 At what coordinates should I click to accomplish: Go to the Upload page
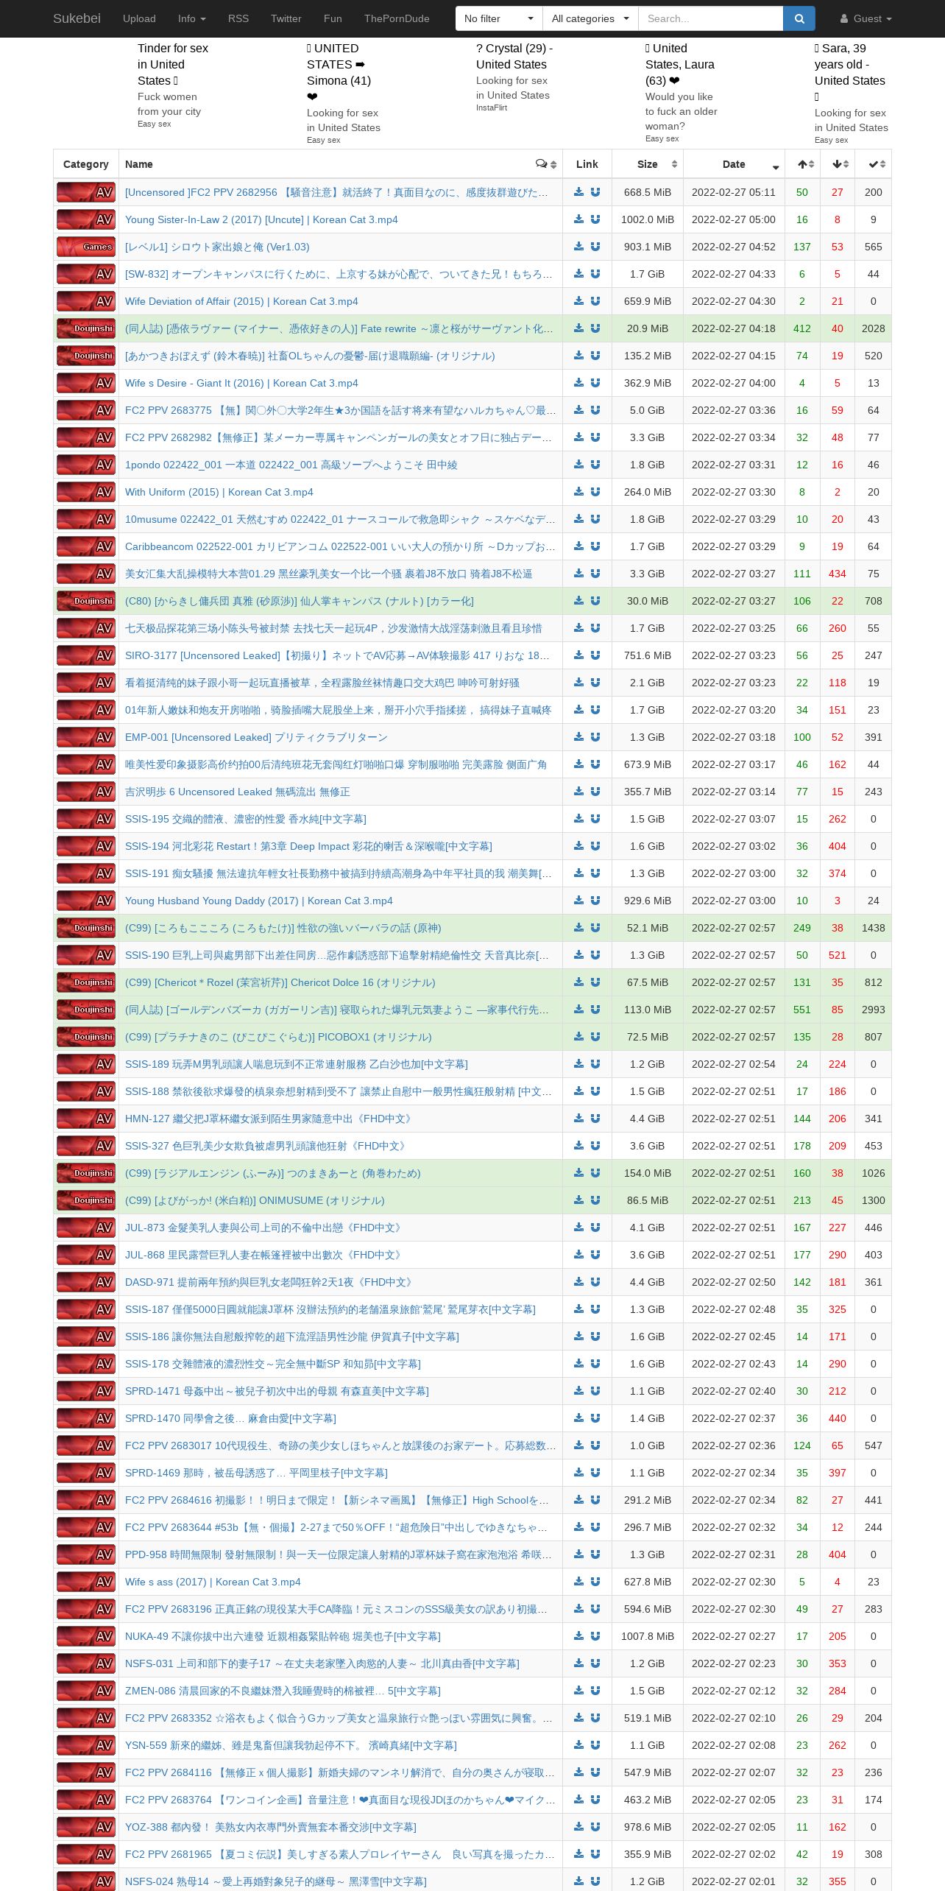pyautogui.click(x=139, y=18)
